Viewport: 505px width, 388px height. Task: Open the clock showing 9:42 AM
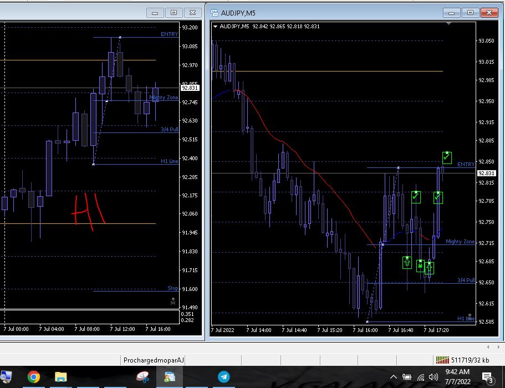click(x=457, y=377)
